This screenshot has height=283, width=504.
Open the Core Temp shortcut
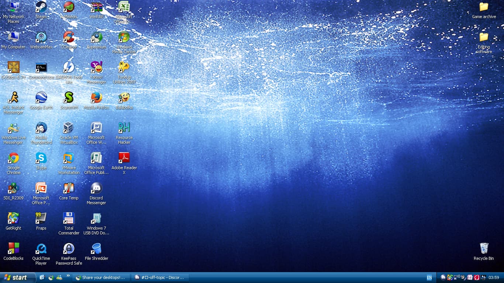pyautogui.click(x=69, y=188)
